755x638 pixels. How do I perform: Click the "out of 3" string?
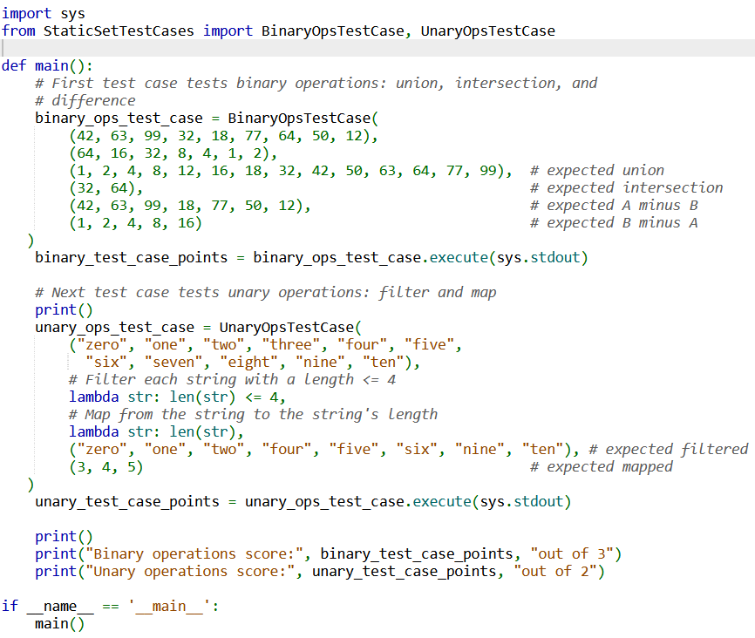click(572, 553)
